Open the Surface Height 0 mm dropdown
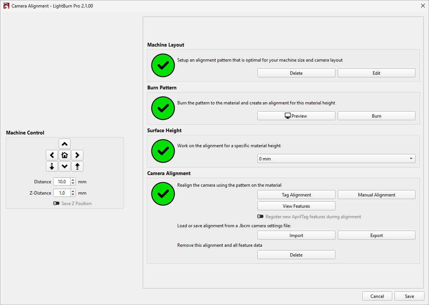The image size is (429, 305). (x=336, y=159)
